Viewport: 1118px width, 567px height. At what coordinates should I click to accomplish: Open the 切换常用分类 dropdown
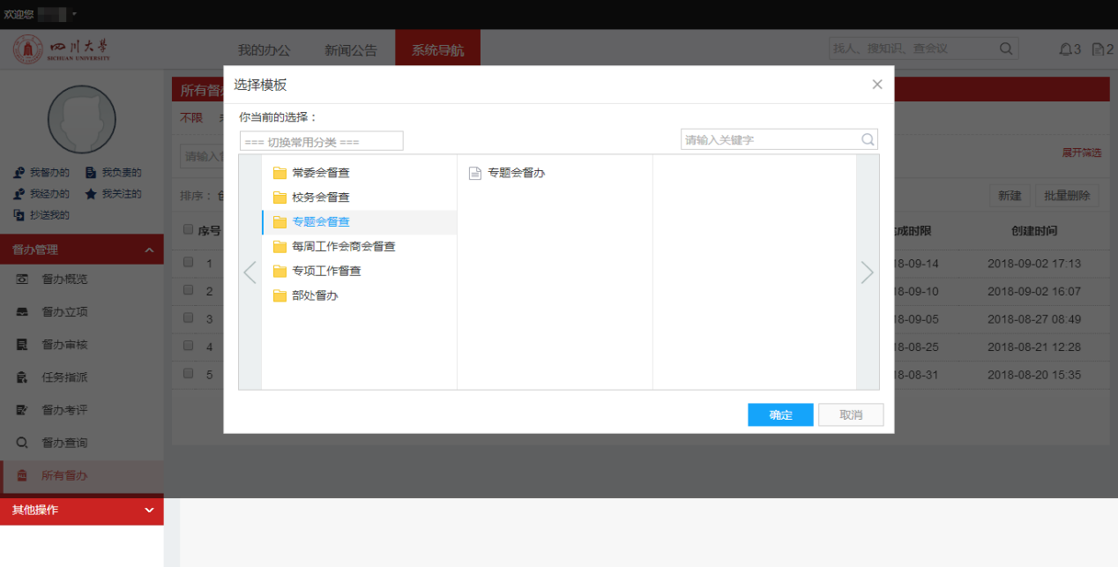321,141
